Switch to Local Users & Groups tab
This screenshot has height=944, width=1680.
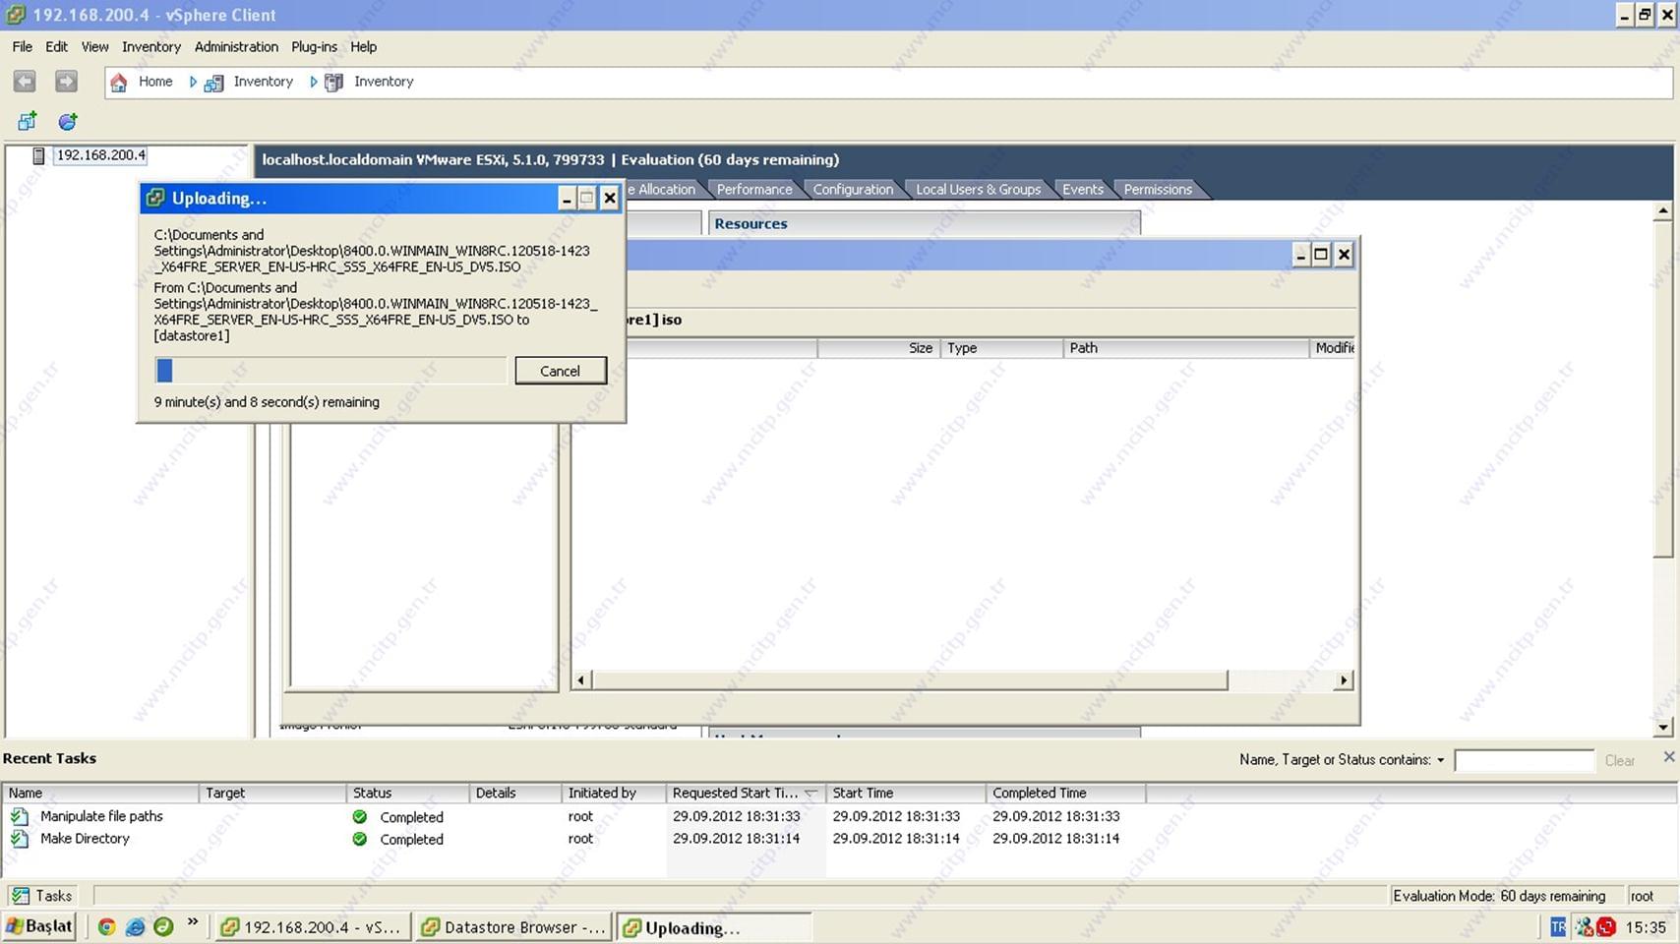[978, 189]
